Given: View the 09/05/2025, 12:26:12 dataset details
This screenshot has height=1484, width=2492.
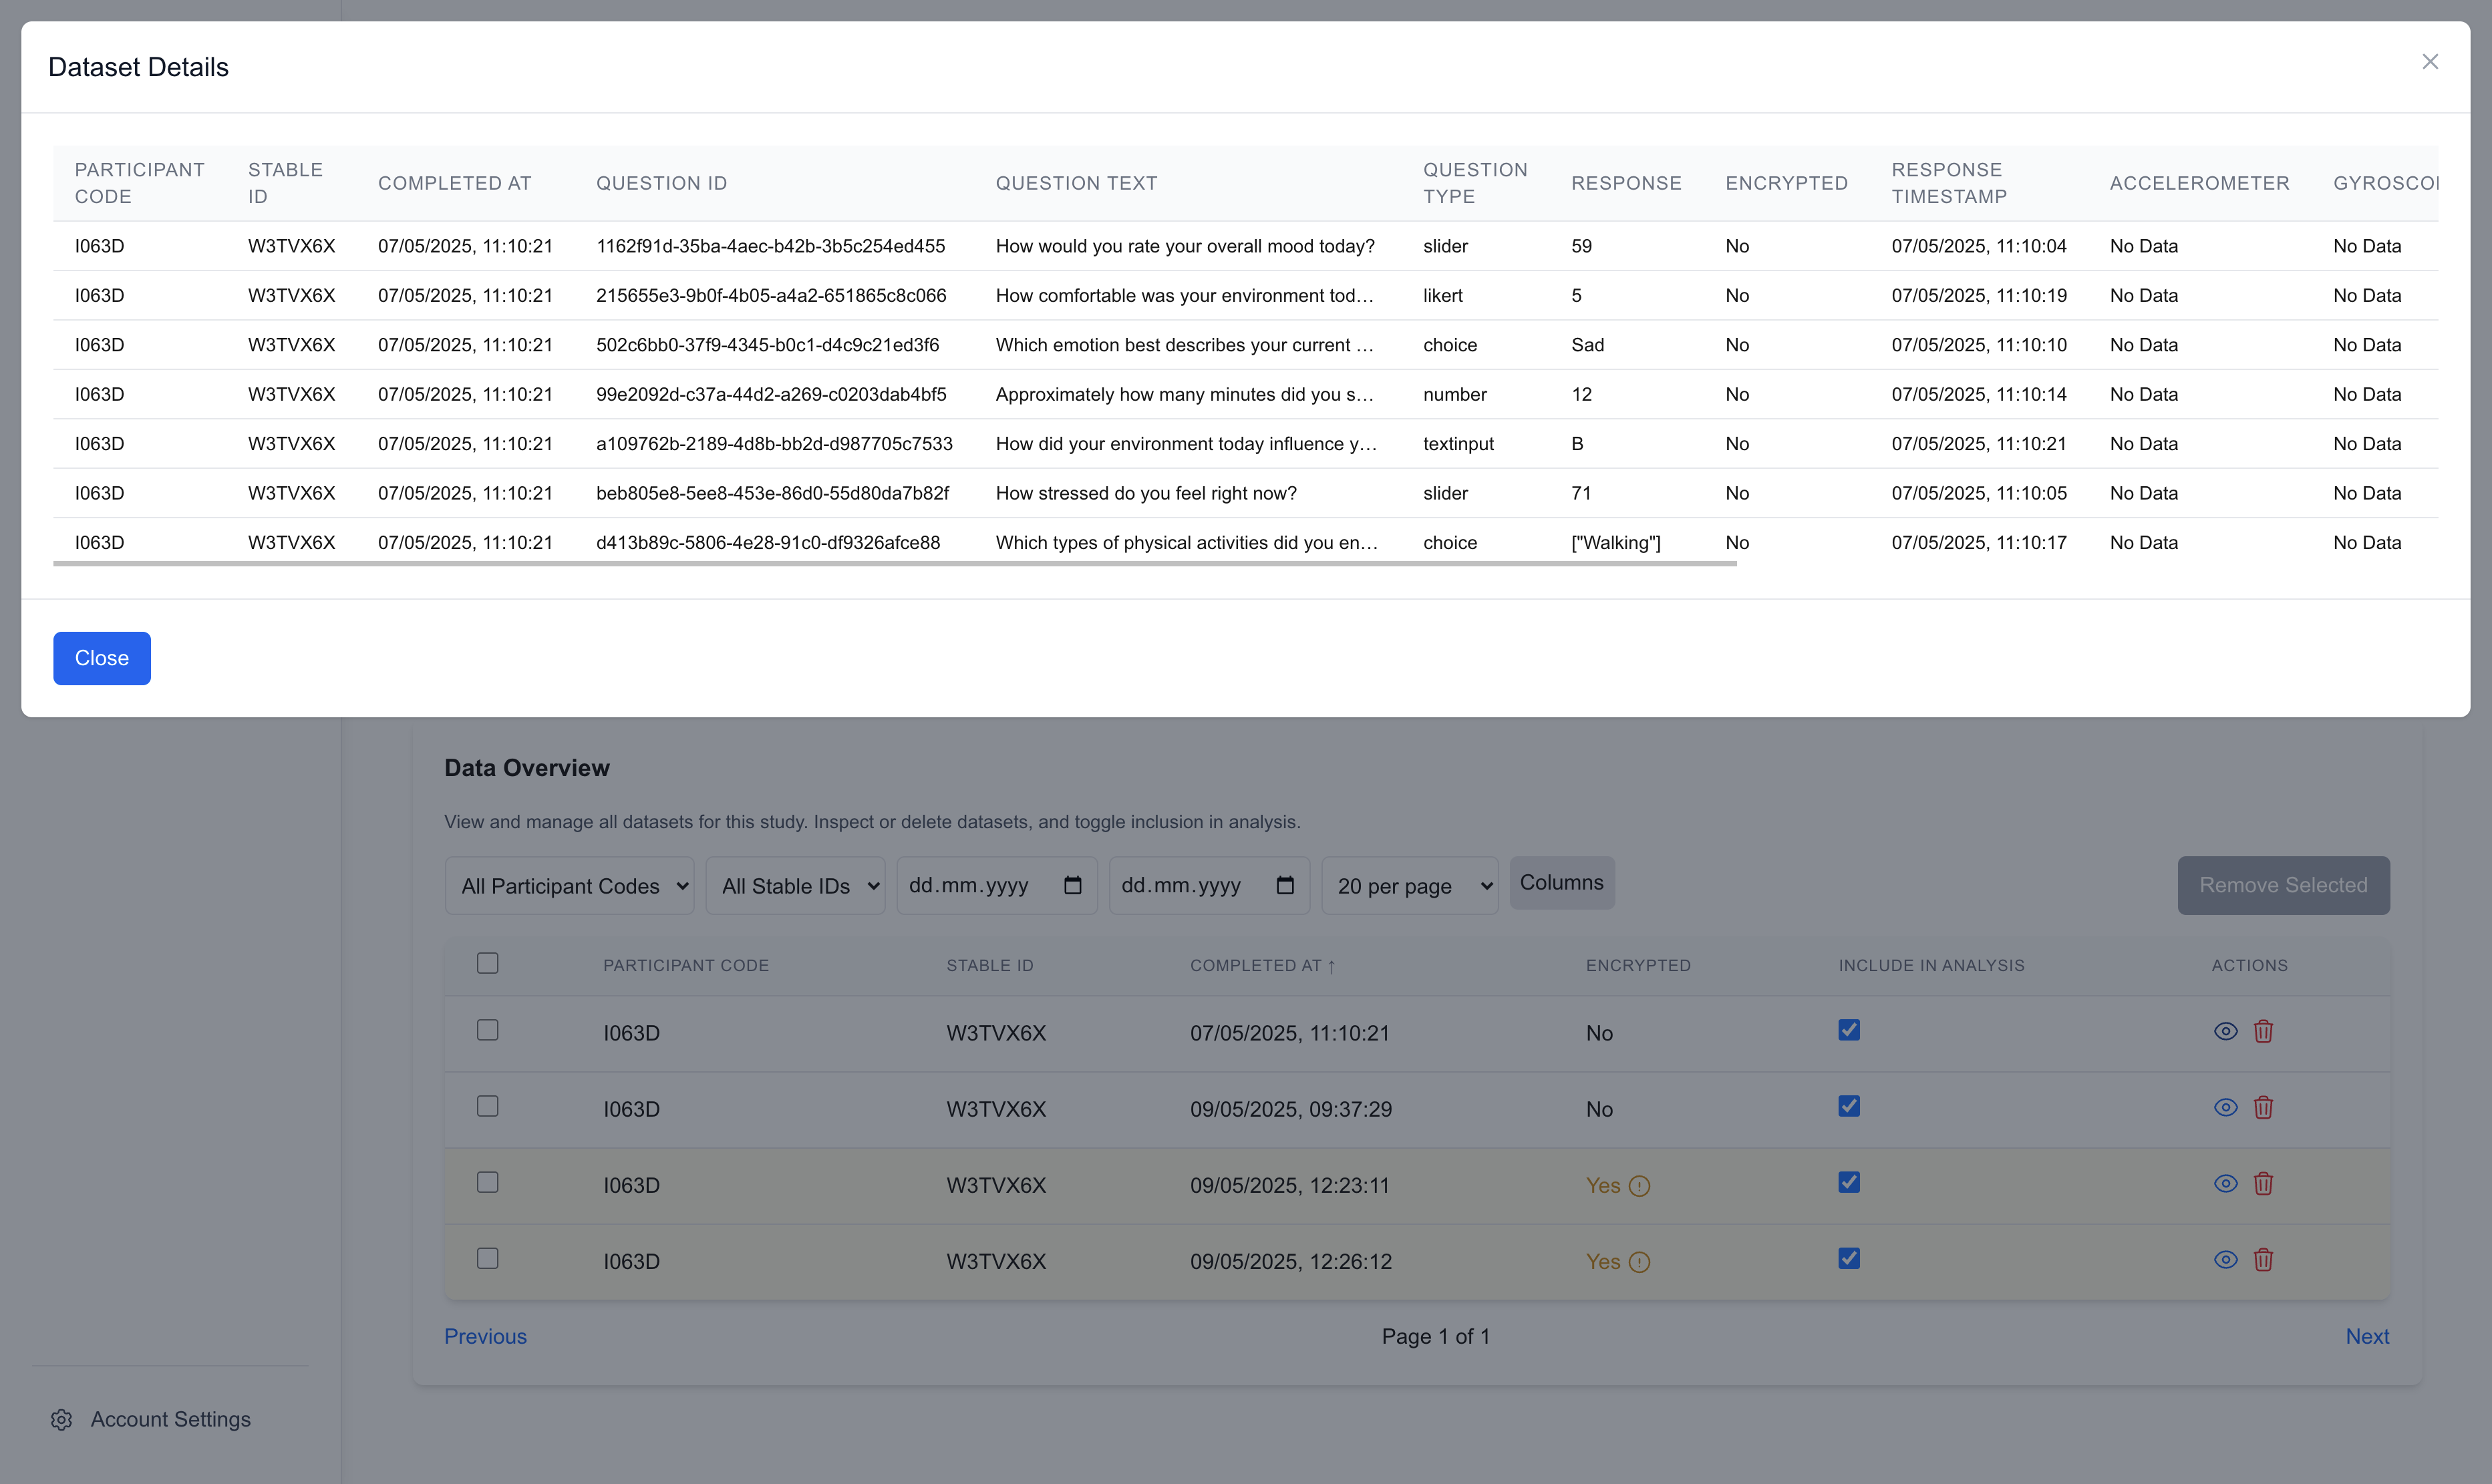Looking at the screenshot, I should (2225, 1260).
